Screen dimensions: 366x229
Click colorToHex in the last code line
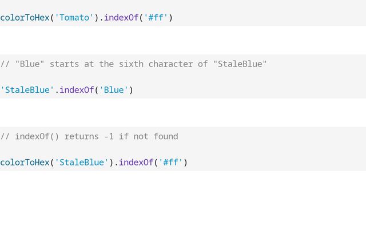click(x=25, y=163)
